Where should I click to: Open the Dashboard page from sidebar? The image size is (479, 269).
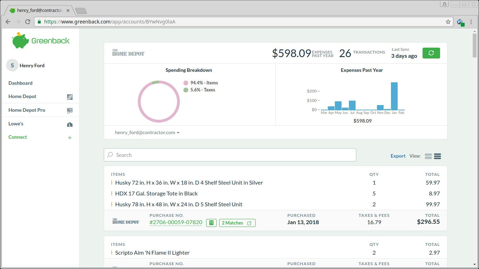pos(20,83)
